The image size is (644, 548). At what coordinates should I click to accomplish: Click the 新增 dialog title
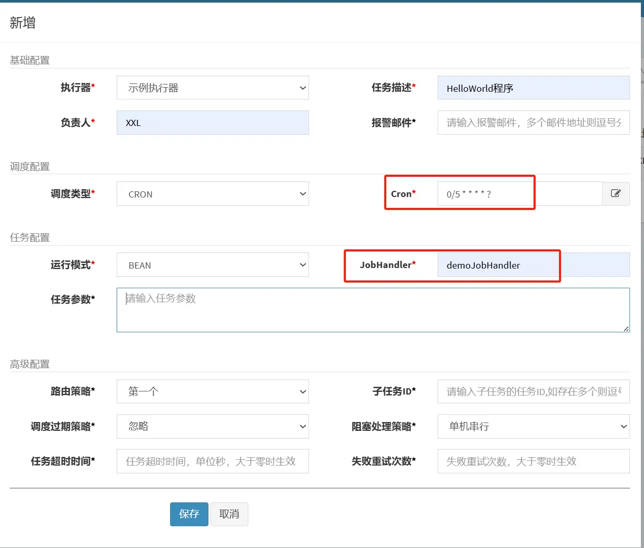tap(23, 23)
